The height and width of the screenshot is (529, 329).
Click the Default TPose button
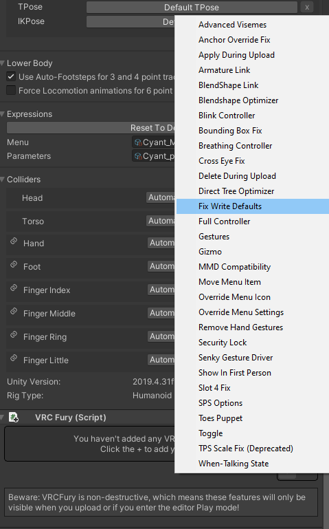(x=192, y=7)
